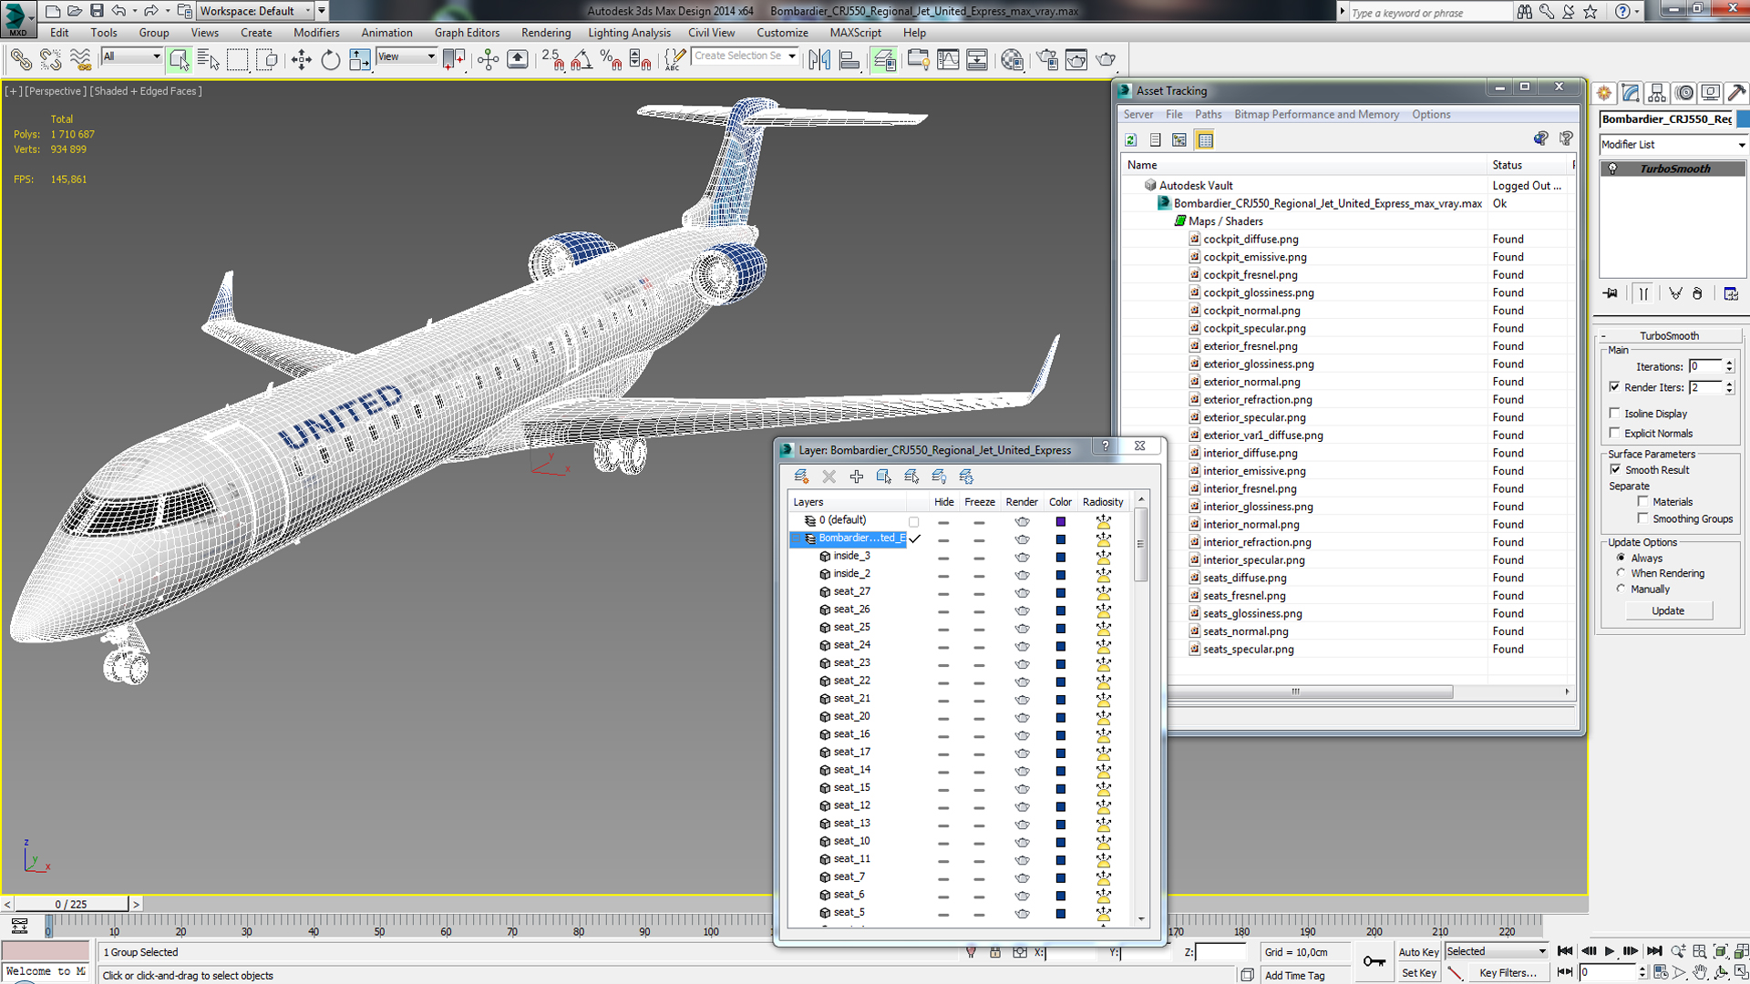Click the Set Key button
This screenshot has height=984, width=1750.
pos(1418,973)
